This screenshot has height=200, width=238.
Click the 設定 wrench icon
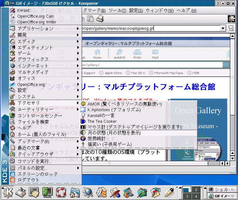[12, 90]
